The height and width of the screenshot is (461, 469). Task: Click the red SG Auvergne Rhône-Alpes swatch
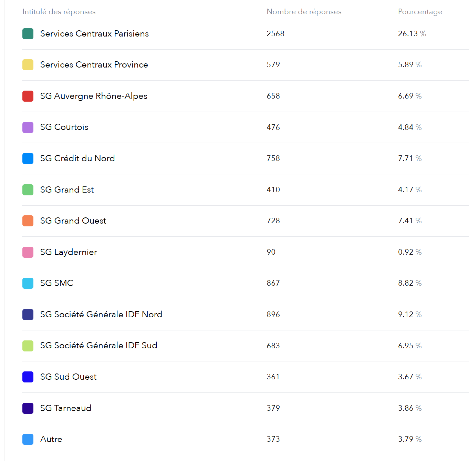(28, 96)
